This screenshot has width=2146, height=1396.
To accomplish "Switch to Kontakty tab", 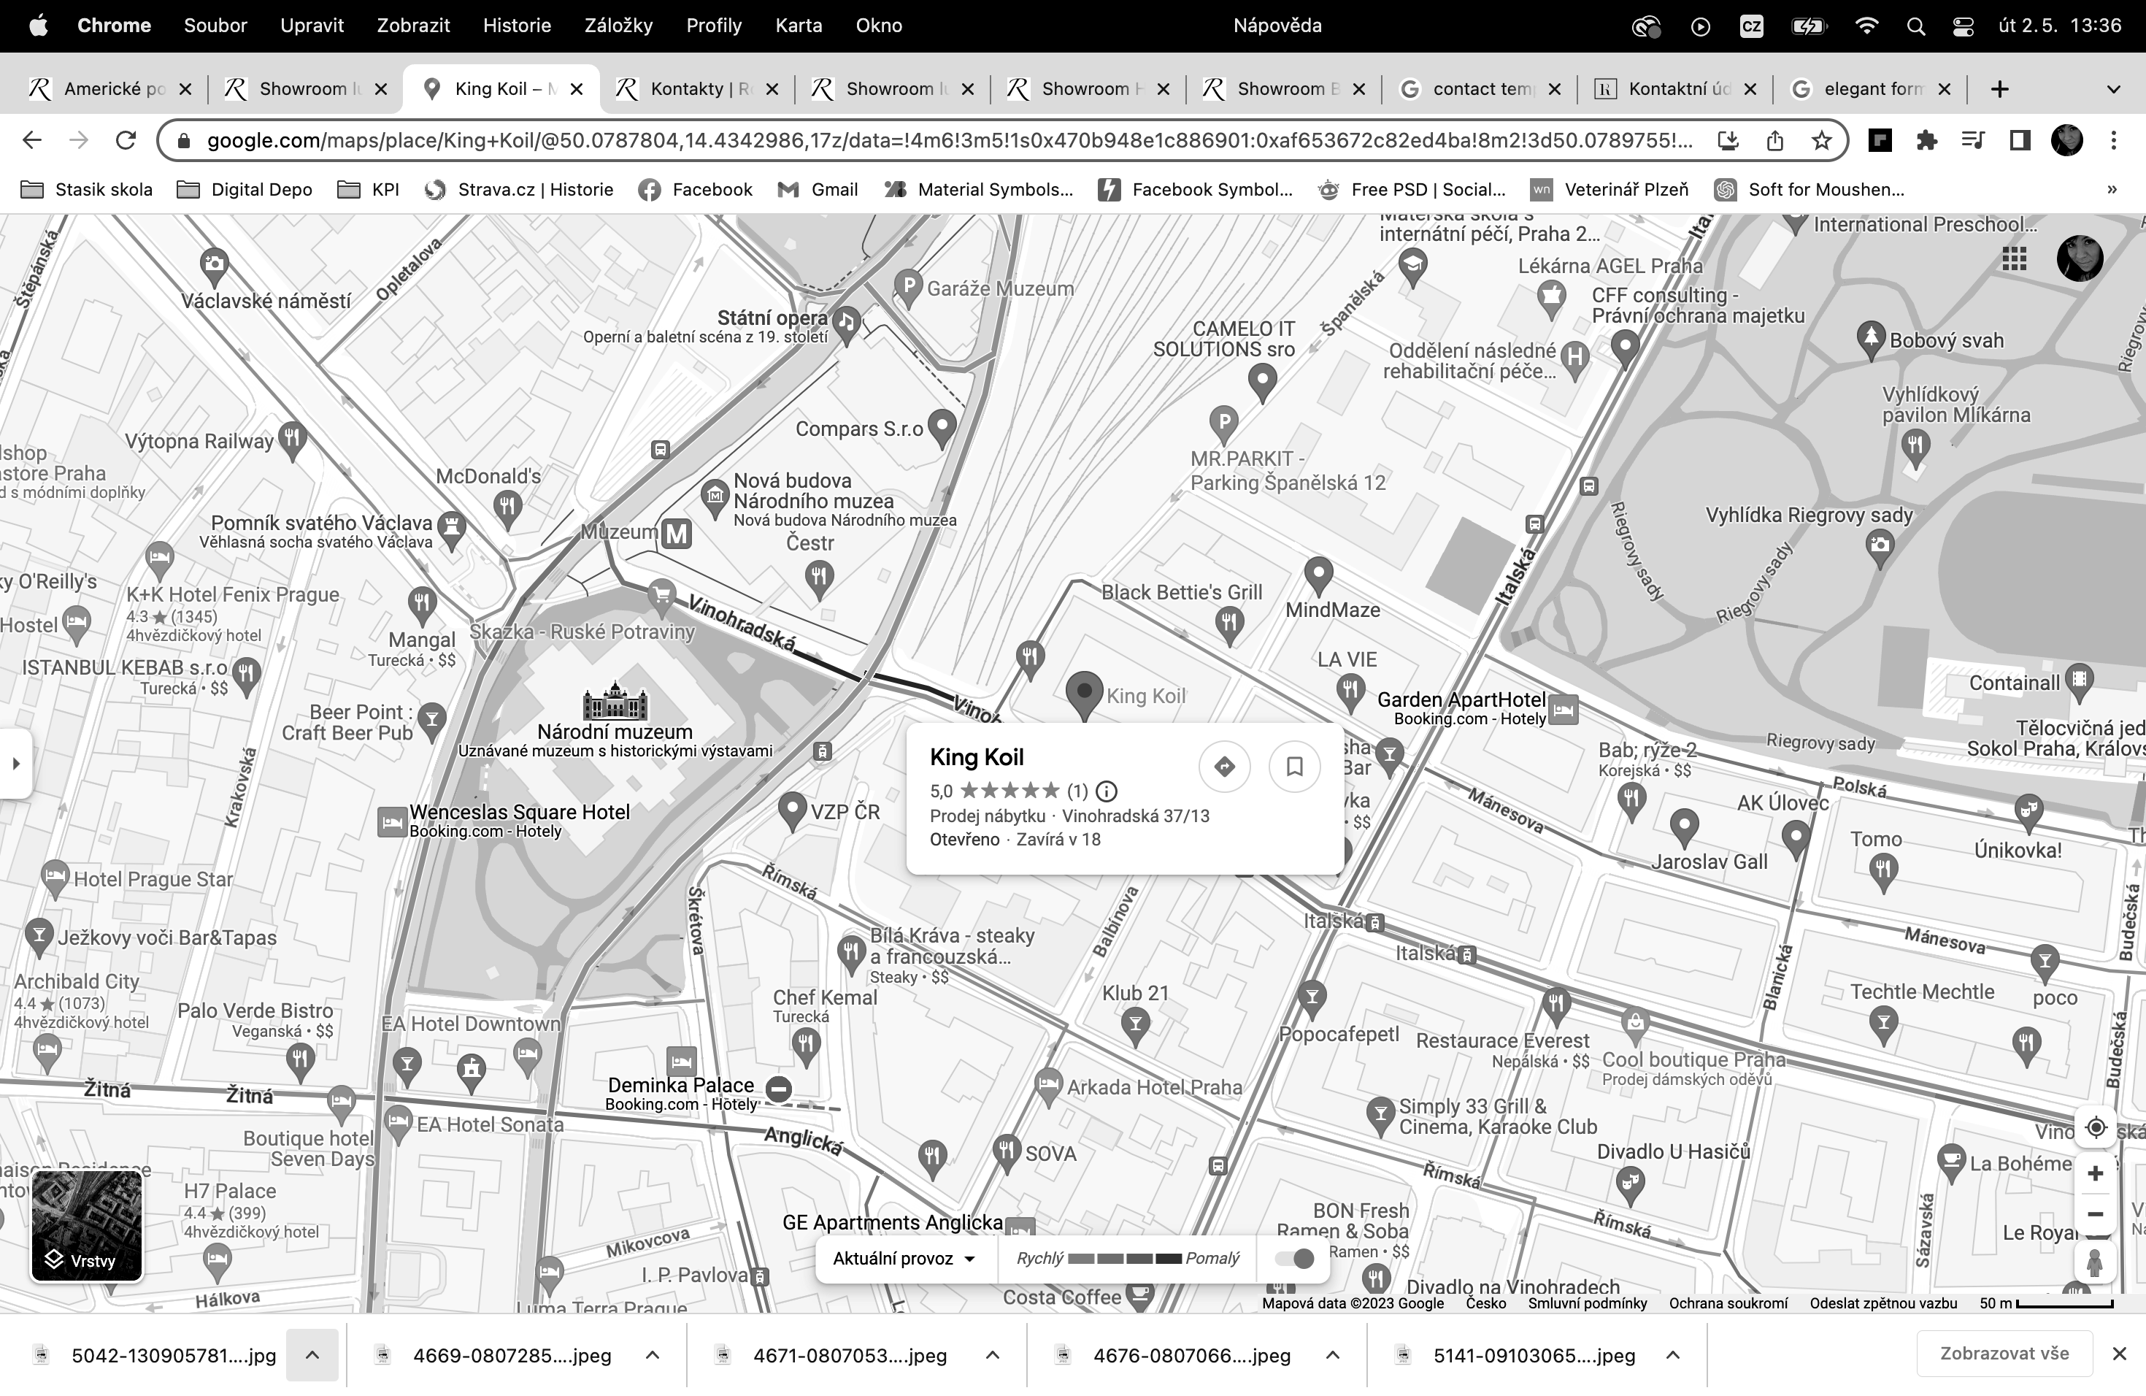I will pos(696,89).
